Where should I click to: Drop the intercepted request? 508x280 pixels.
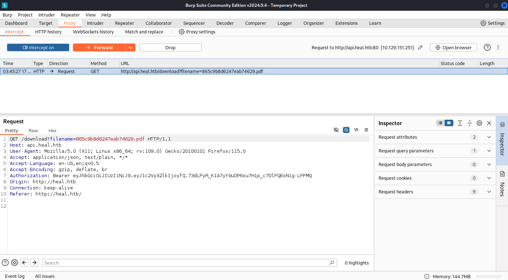tap(170, 47)
